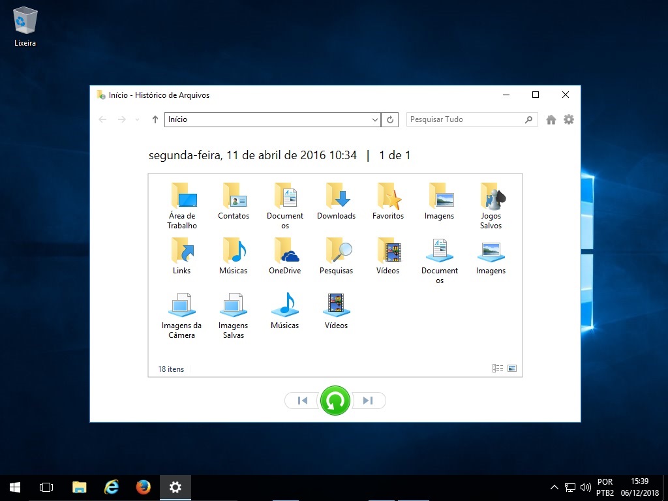Switch to details view
Viewport: 668px width, 501px height.
click(x=498, y=369)
